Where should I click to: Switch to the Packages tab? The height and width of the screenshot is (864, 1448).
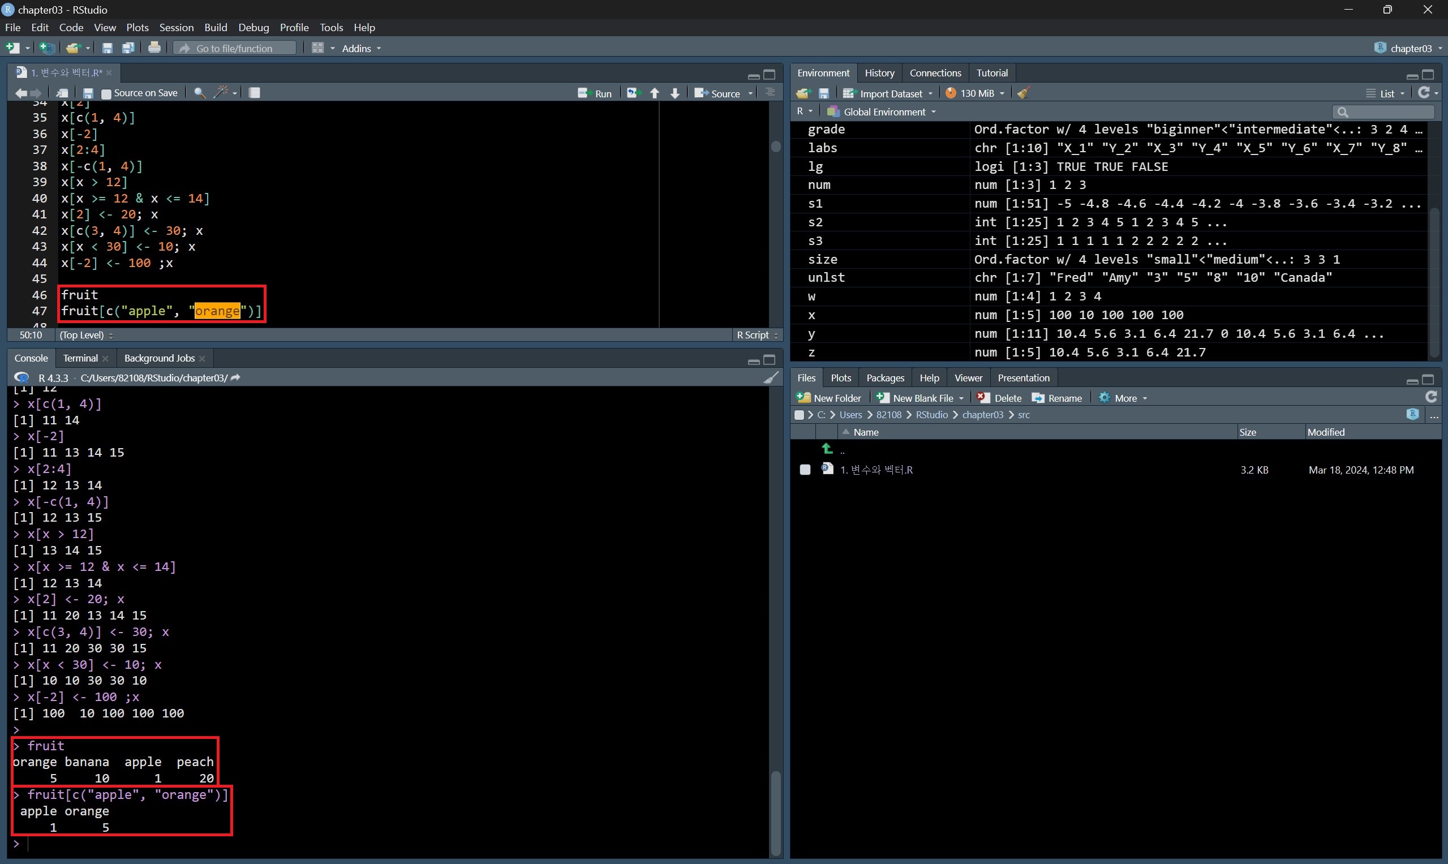[884, 378]
